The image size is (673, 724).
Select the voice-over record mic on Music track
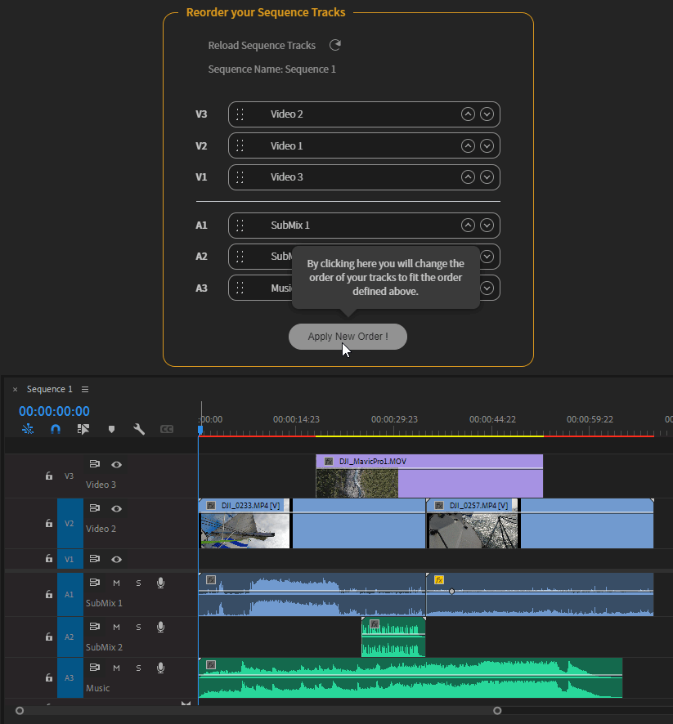(x=160, y=668)
